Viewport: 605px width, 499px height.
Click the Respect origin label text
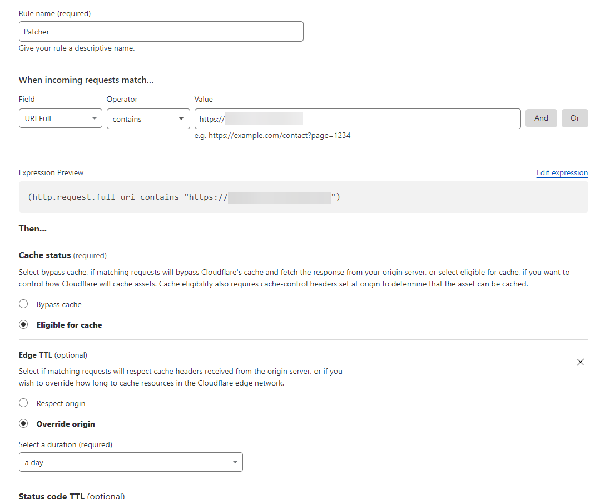pos(61,403)
